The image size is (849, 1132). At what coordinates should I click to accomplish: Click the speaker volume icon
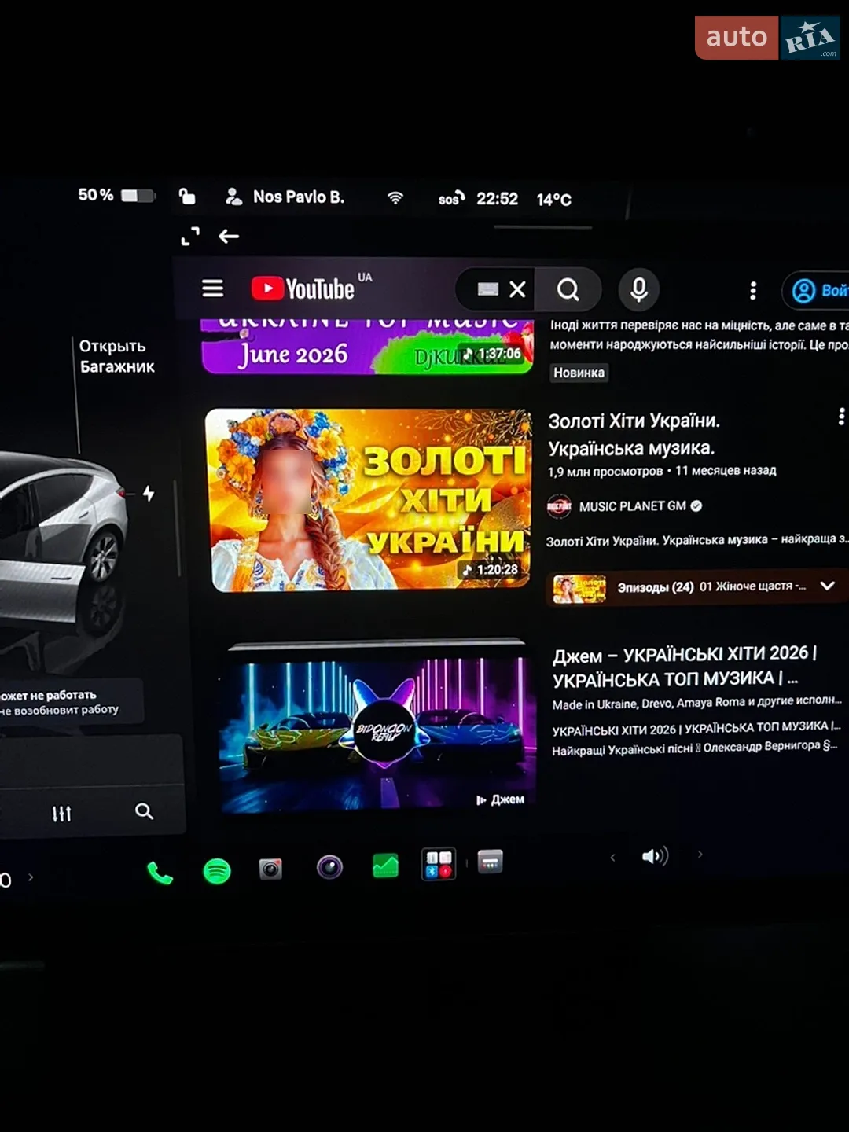(x=654, y=856)
